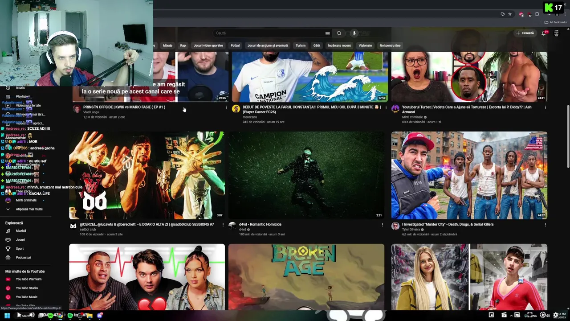Screen dimensions: 570x321
Task: Select the Jocuri video sportive chip
Action: [x=208, y=45]
